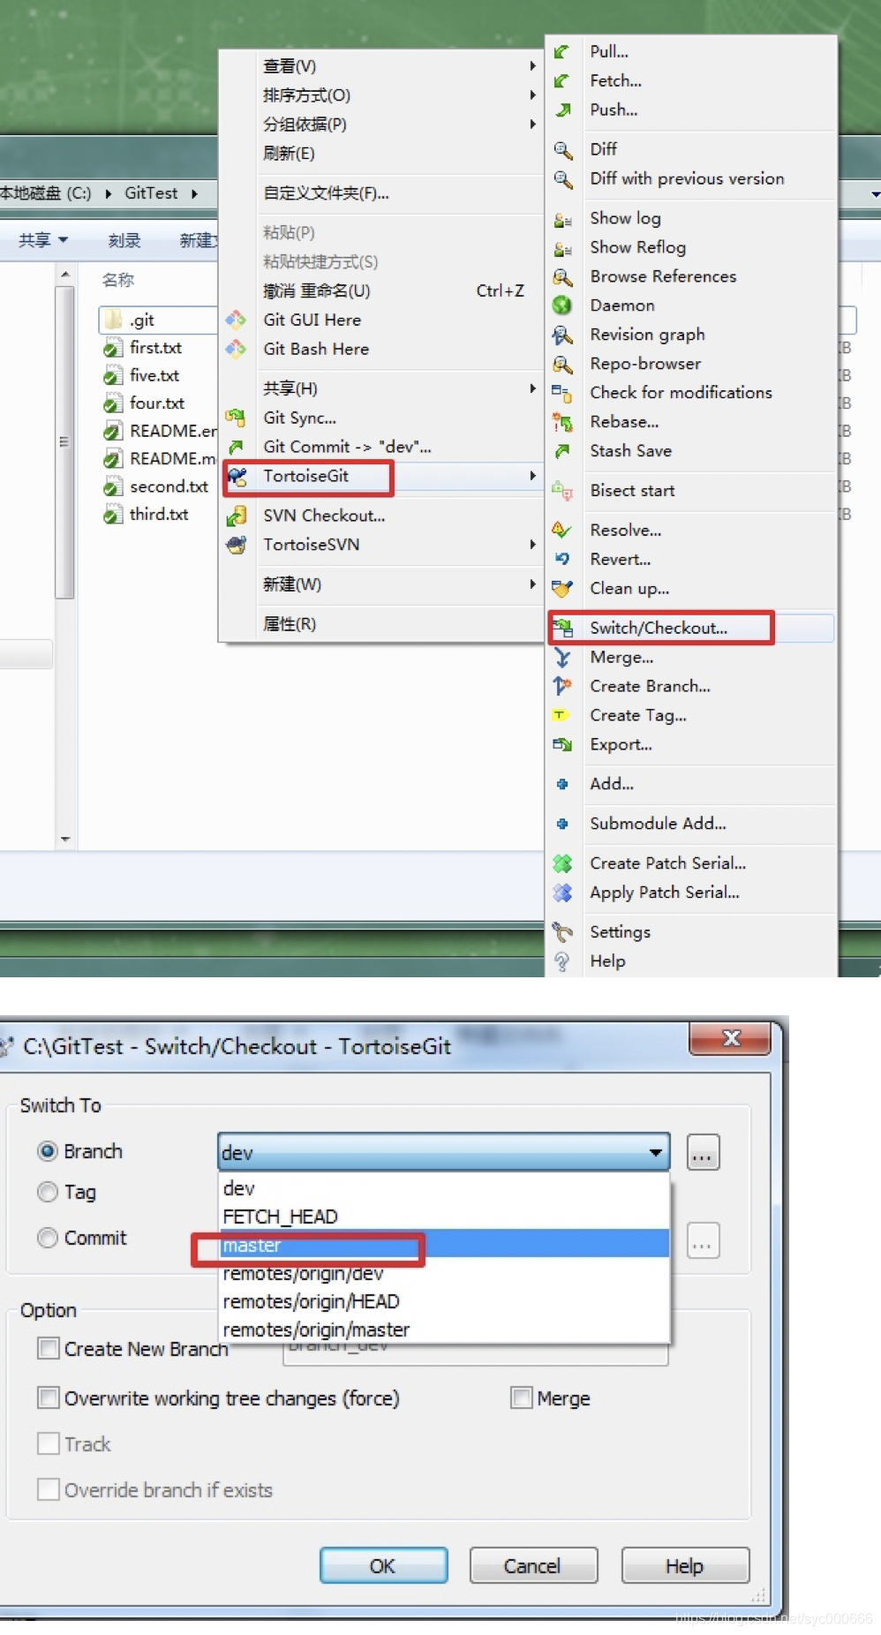The image size is (881, 1635).
Task: Select FETCH_HEAD in the branch list
Action: pos(444,1217)
